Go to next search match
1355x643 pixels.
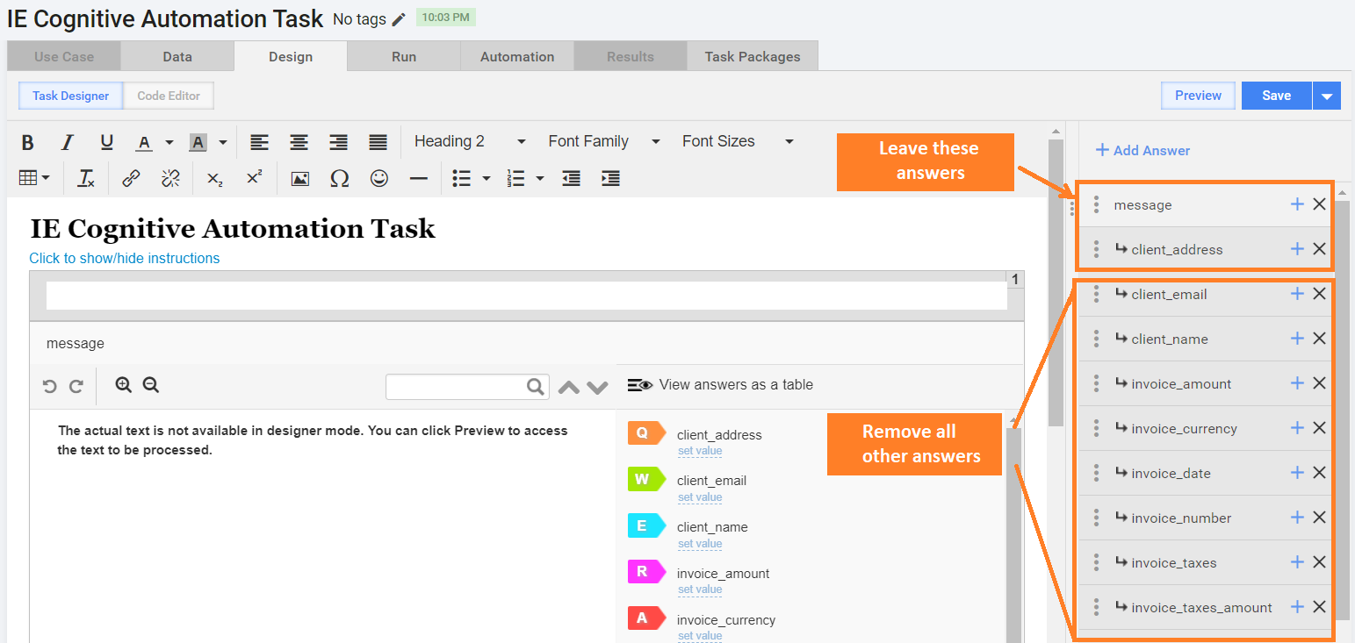coord(598,387)
